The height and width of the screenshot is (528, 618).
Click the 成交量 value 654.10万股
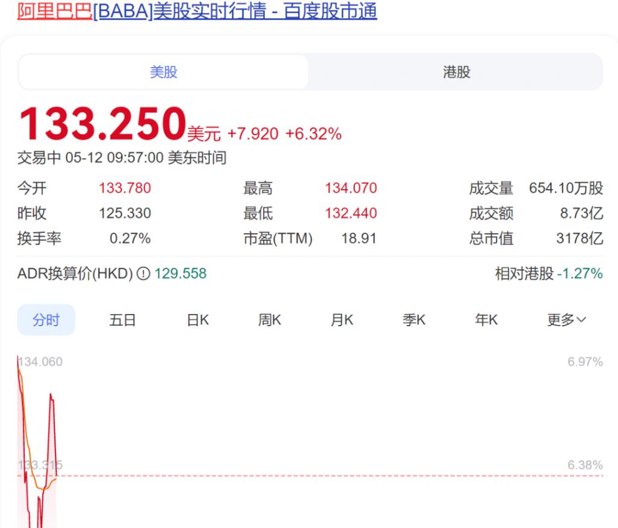pos(566,188)
